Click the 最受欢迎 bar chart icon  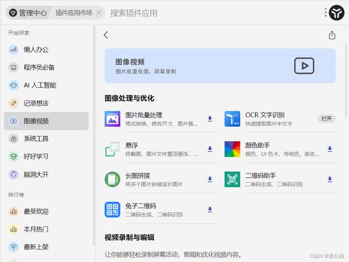(x=14, y=211)
